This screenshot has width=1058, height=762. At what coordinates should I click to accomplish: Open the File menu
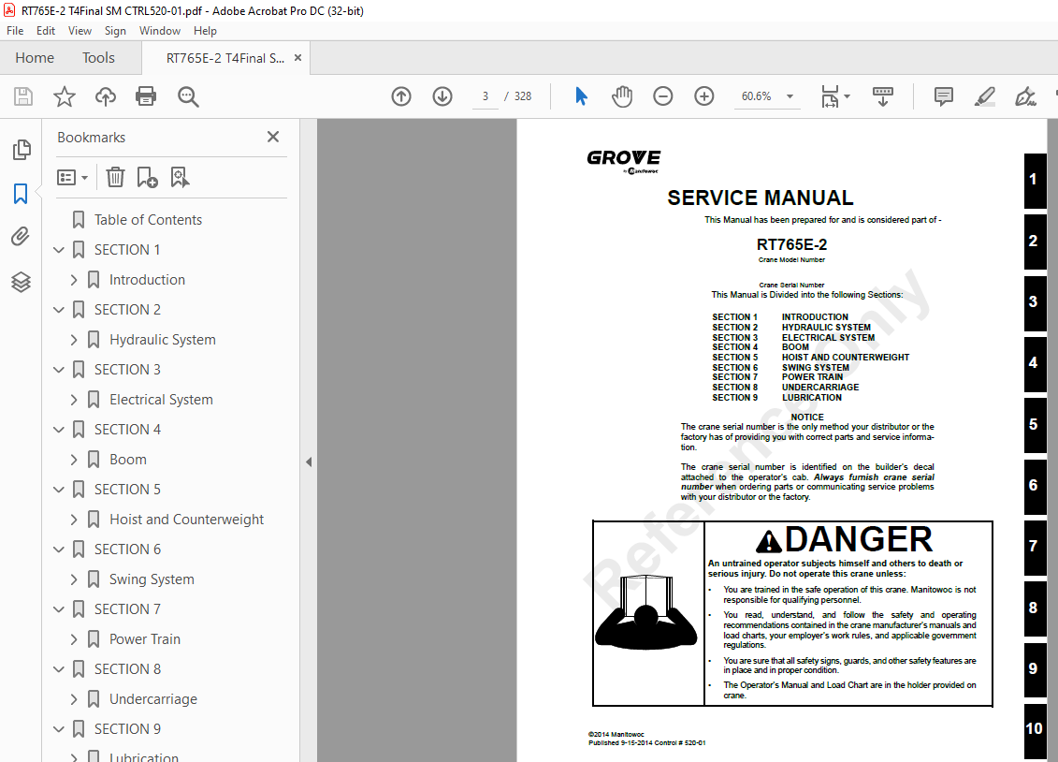click(x=15, y=30)
